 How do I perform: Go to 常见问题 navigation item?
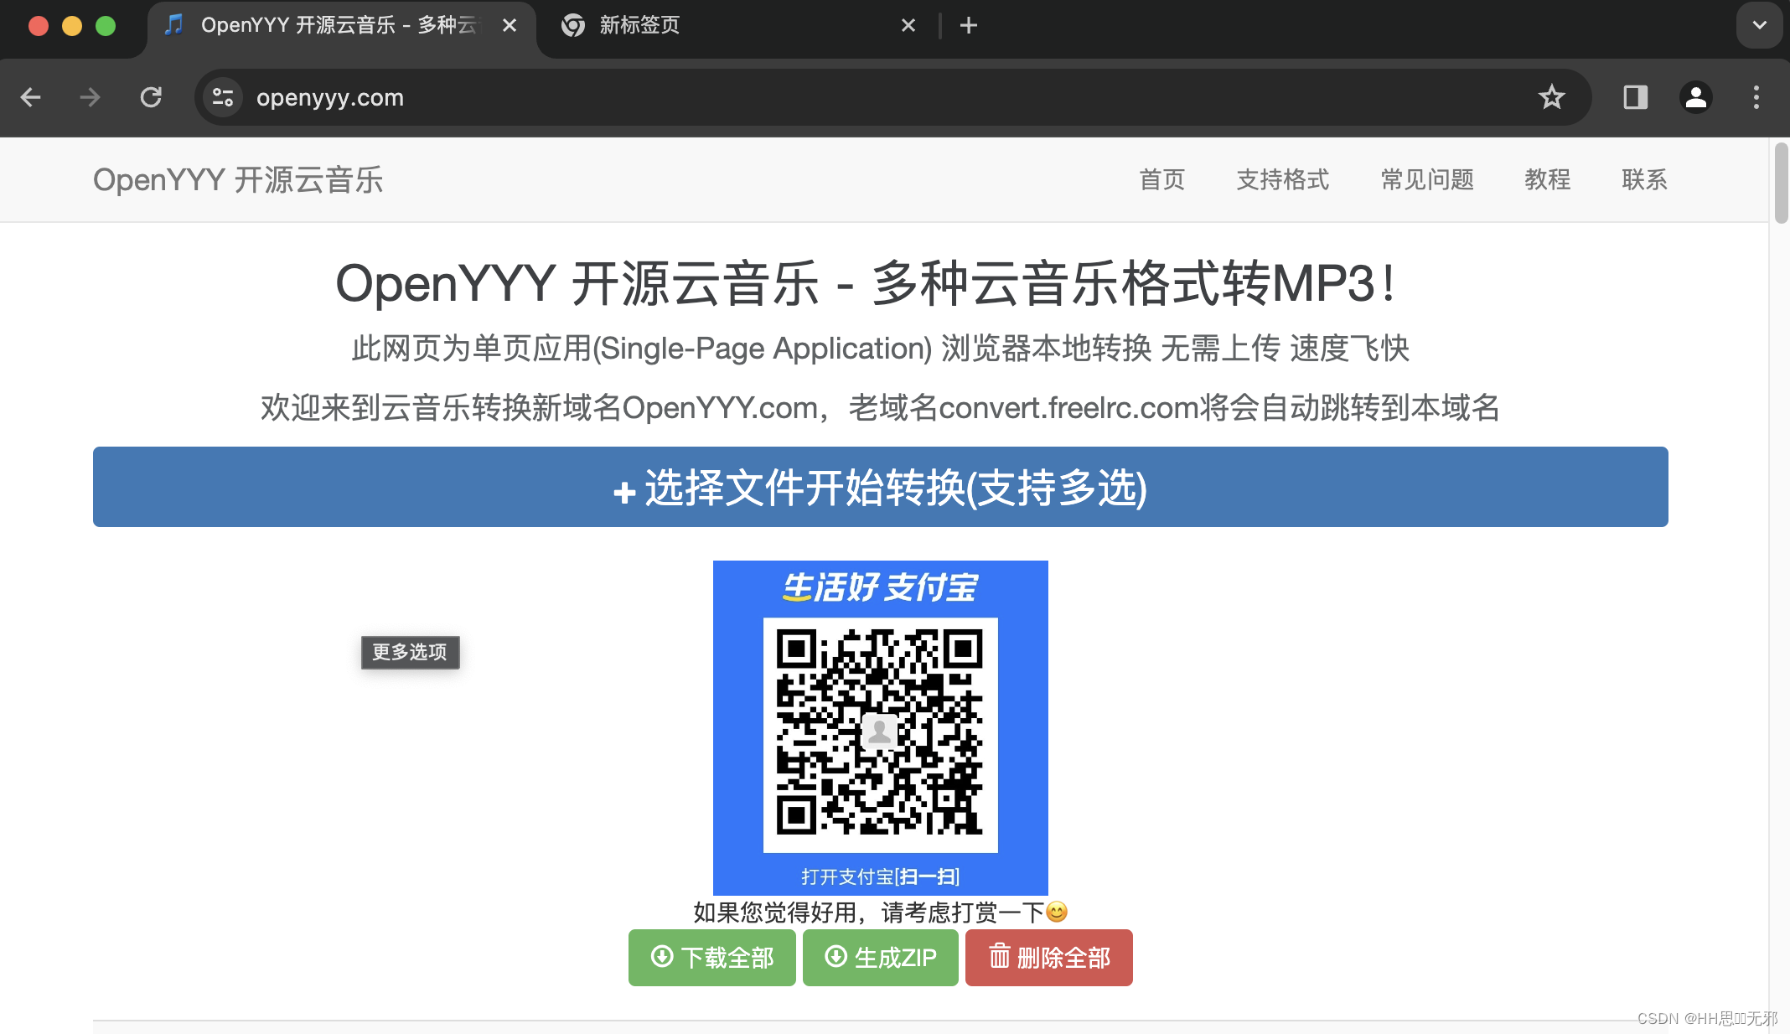1426,179
